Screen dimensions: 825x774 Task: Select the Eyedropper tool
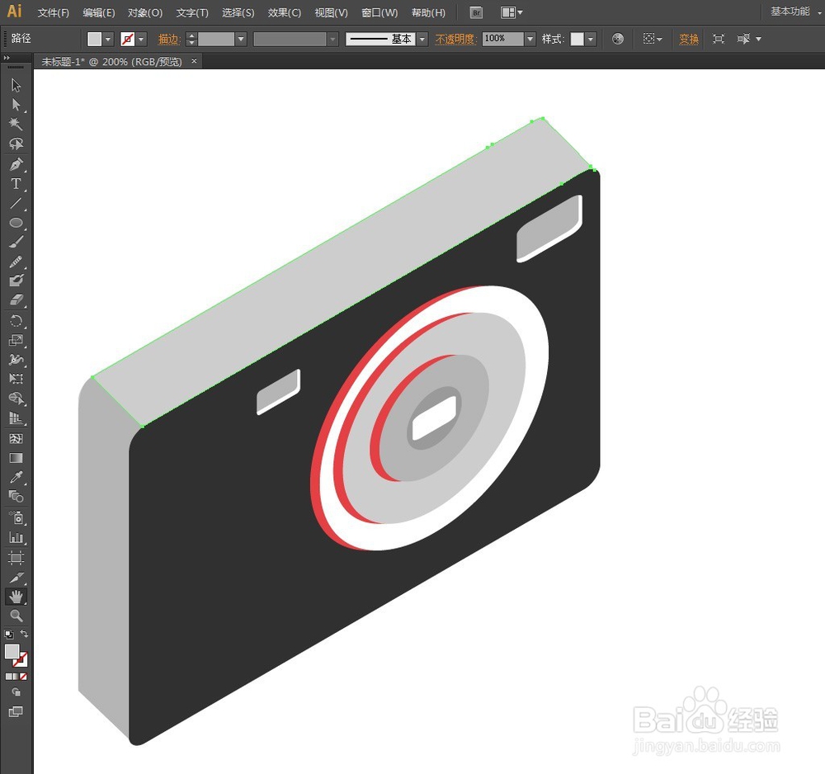[16, 477]
